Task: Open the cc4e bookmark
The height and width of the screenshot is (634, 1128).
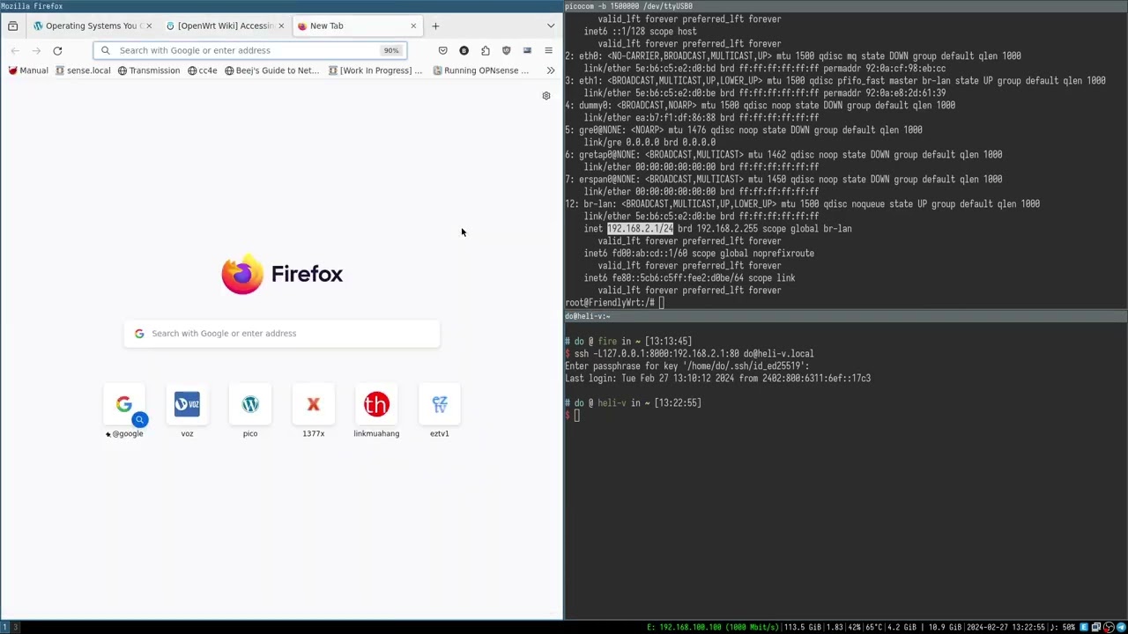Action: point(203,70)
